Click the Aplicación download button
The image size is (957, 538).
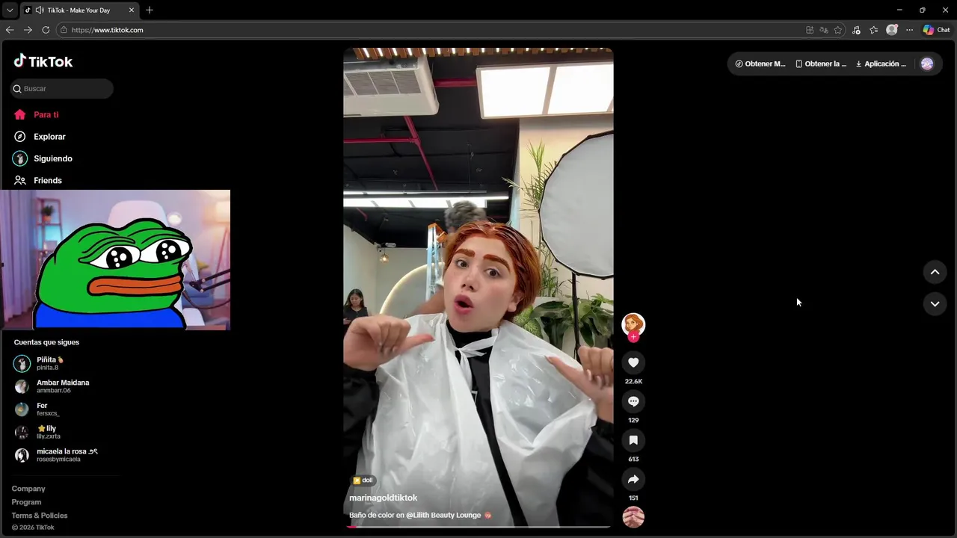pos(881,64)
